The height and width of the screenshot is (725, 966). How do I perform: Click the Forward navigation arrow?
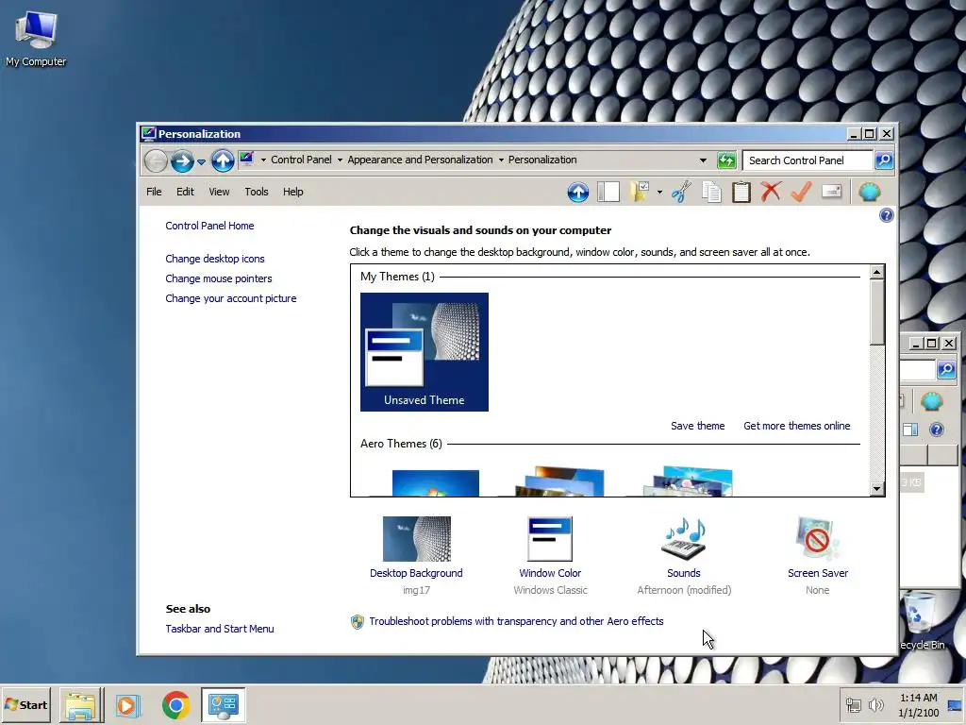(182, 160)
